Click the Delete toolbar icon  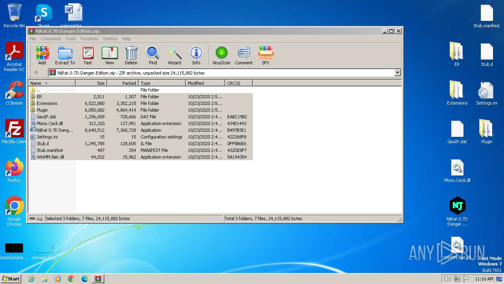click(x=131, y=55)
